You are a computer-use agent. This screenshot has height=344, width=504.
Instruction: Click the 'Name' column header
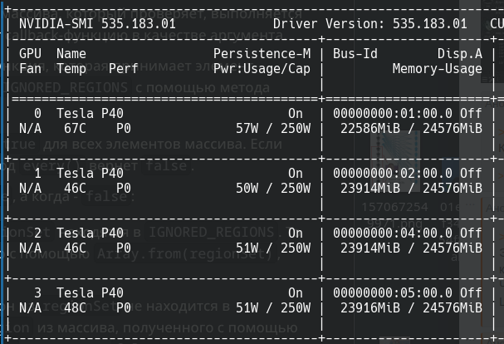point(71,54)
